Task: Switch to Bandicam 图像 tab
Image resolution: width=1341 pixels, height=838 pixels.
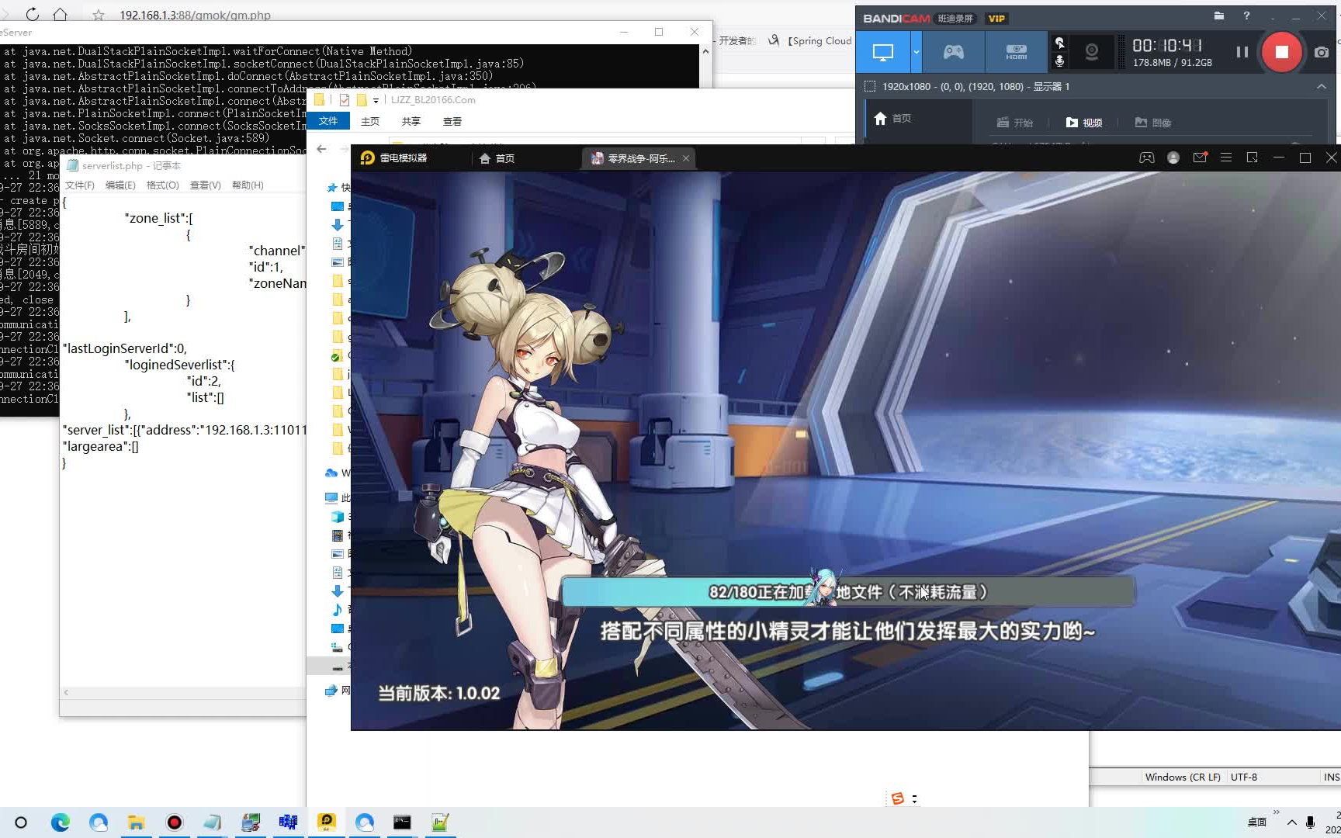Action: pos(1153,123)
